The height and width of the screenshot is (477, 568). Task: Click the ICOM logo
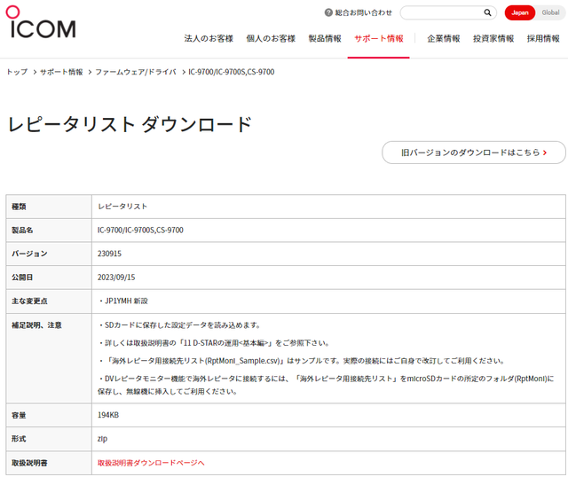click(x=41, y=22)
